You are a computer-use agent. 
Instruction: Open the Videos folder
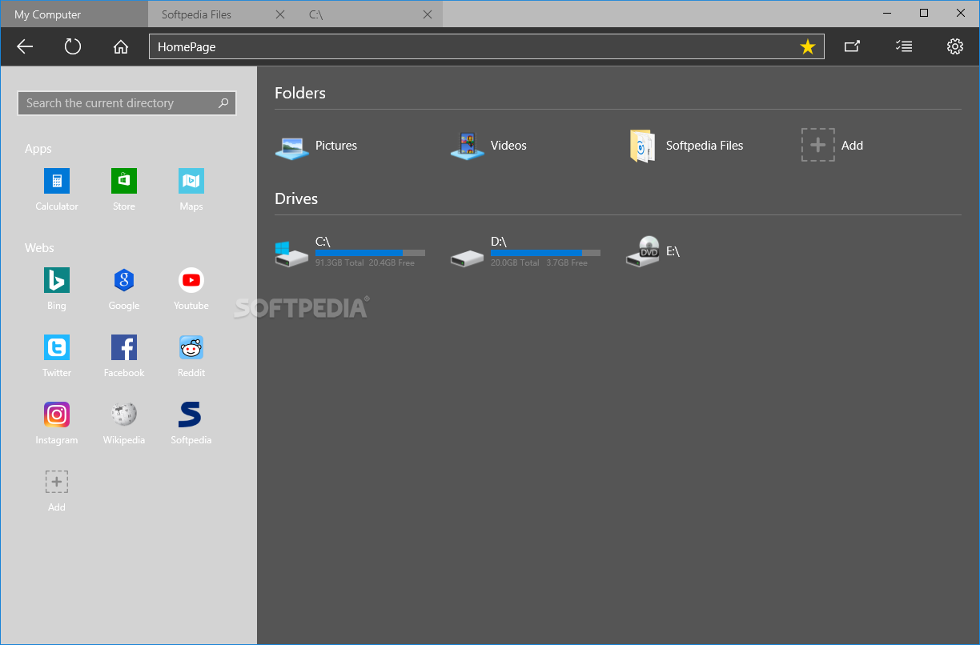click(x=488, y=146)
